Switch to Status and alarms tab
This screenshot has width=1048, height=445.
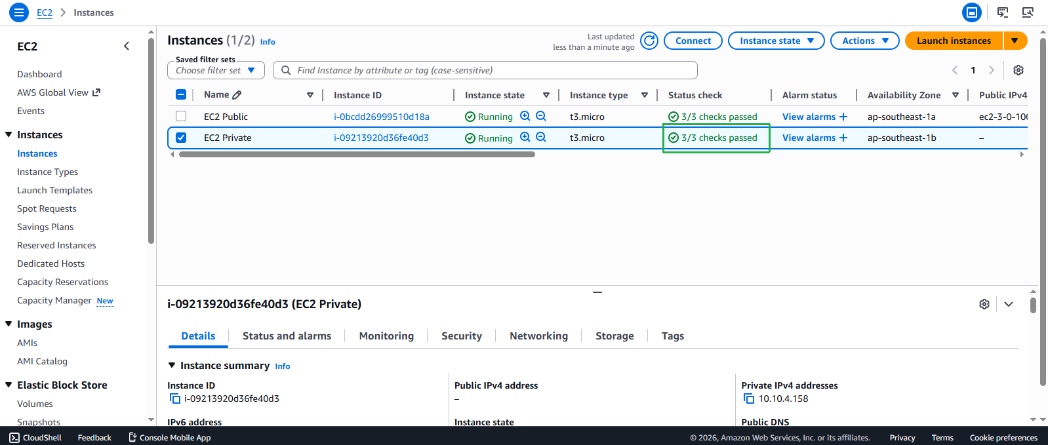click(287, 336)
